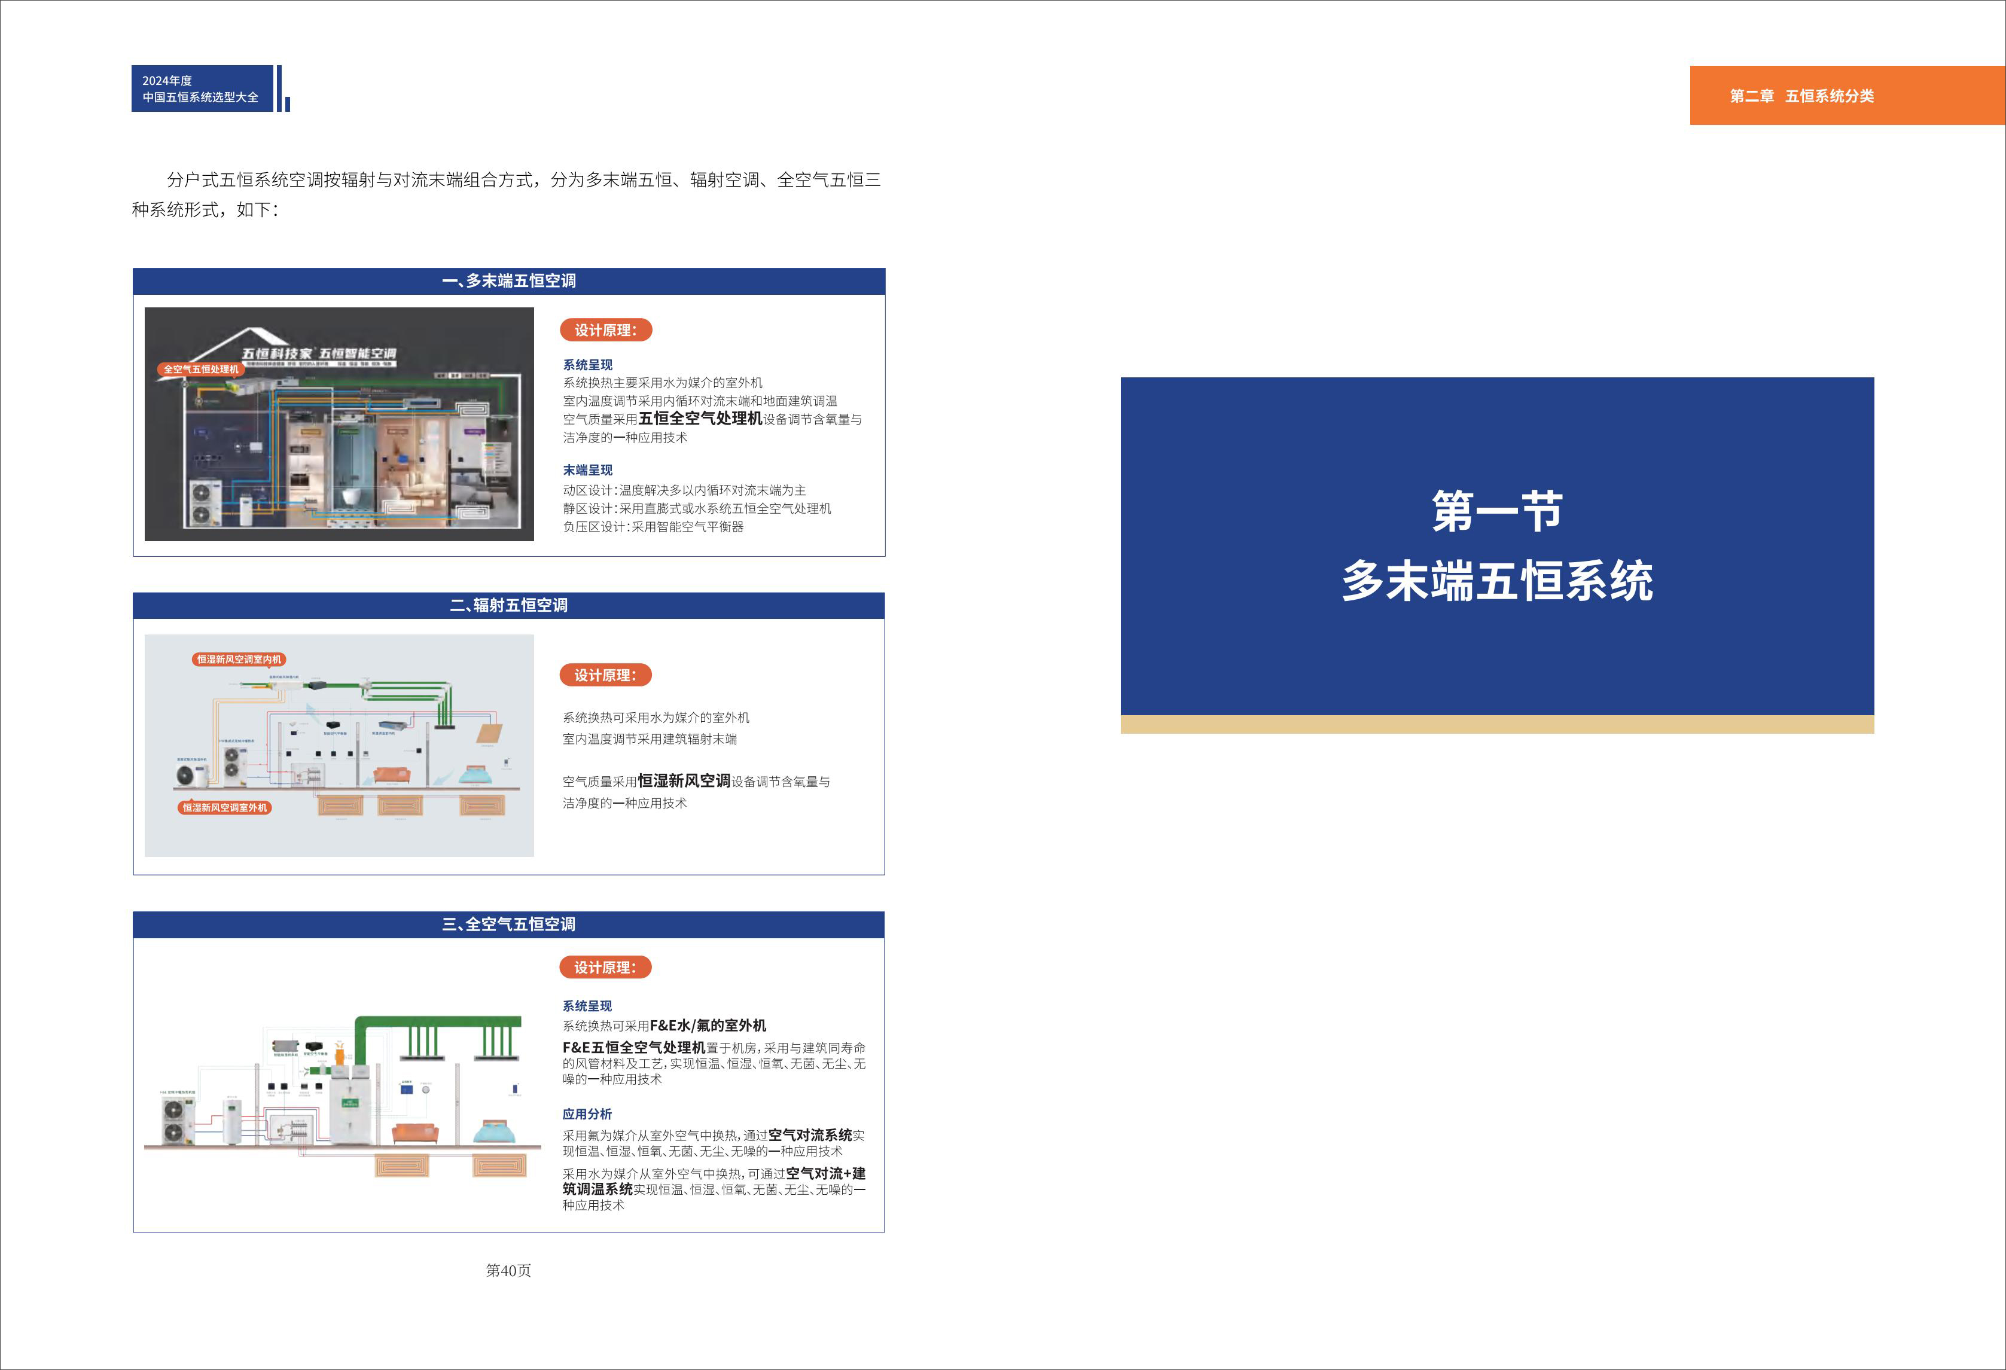Open the first 设计原理 orange tag

608,329
